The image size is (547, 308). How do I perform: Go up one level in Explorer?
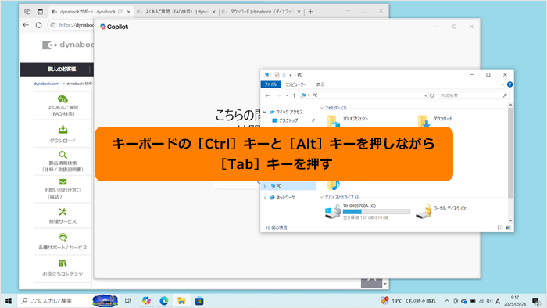click(x=294, y=95)
